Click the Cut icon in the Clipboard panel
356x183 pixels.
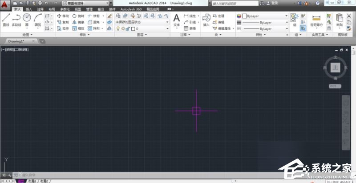click(349, 16)
